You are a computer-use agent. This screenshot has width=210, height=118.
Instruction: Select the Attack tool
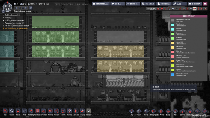click(x=197, y=111)
